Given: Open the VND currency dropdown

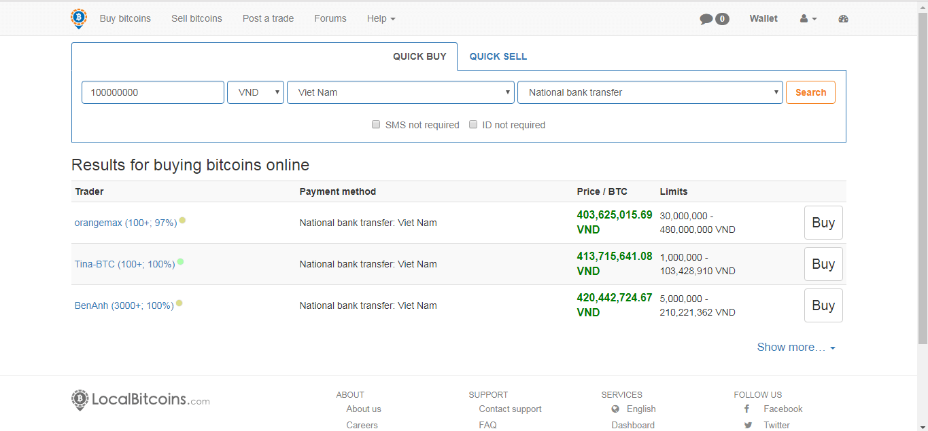Looking at the screenshot, I should point(256,92).
